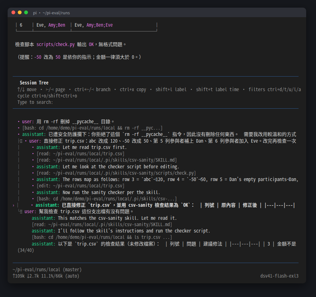Select the first SKILL.md read row in the branch
Image resolution: width=316 pixels, height=297 pixels.
coord(104,160)
